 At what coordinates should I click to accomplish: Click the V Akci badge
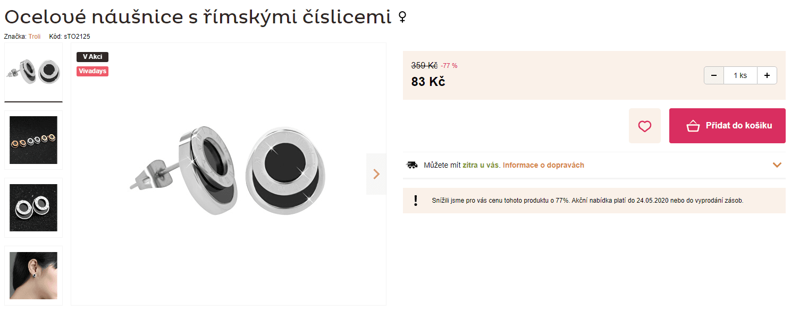pyautogui.click(x=92, y=57)
